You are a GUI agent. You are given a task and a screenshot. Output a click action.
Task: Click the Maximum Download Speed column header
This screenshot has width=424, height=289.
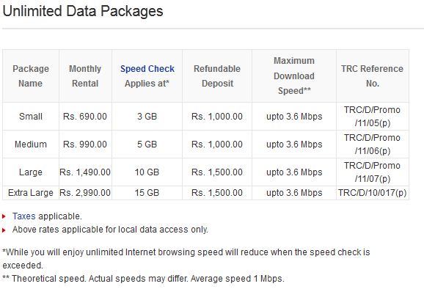pos(294,76)
